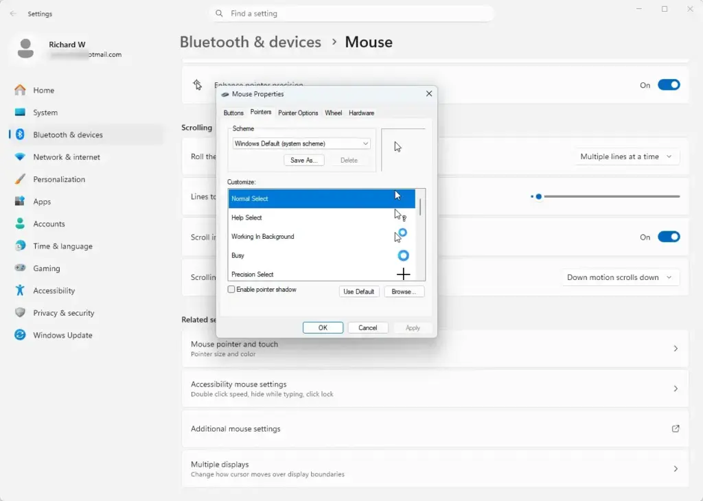This screenshot has width=703, height=501.
Task: Switch to the Pointer Options tab
Action: [298, 113]
